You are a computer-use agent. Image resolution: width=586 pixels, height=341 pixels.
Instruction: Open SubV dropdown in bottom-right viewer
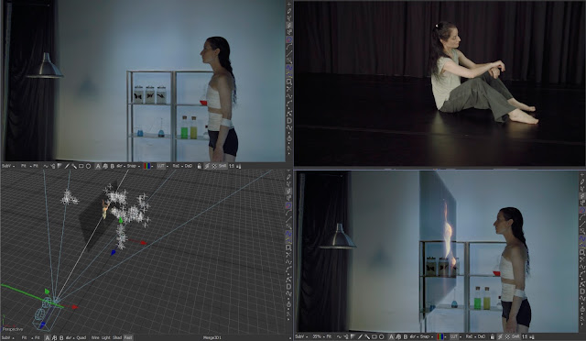[301, 337]
